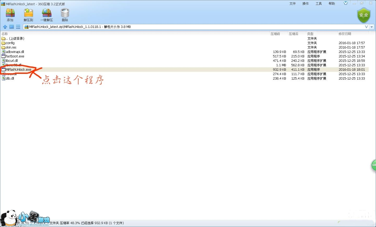The width and height of the screenshot is (376, 227).
Task: Click status bar text '已经选择 932.9 KB'
Action: 94,223
